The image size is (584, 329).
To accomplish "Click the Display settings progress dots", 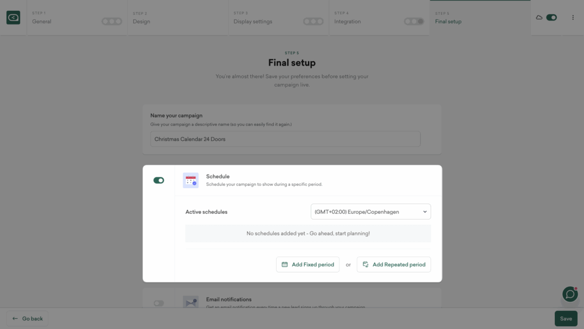I will [313, 22].
